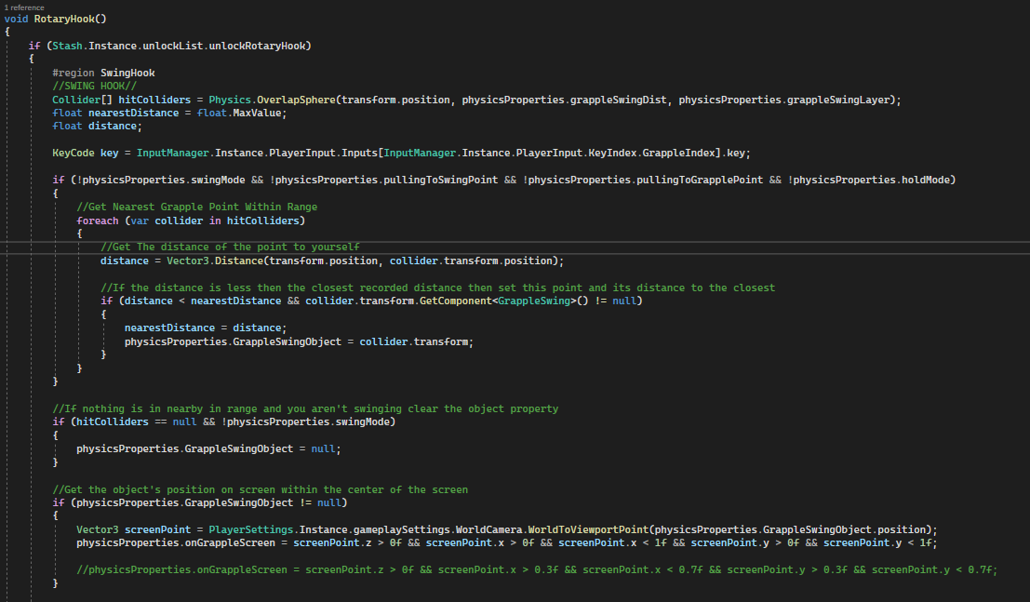Click the "Get Nearest Grapple Point Within Range" comment
Screen dimensions: 1030x602
pos(197,207)
